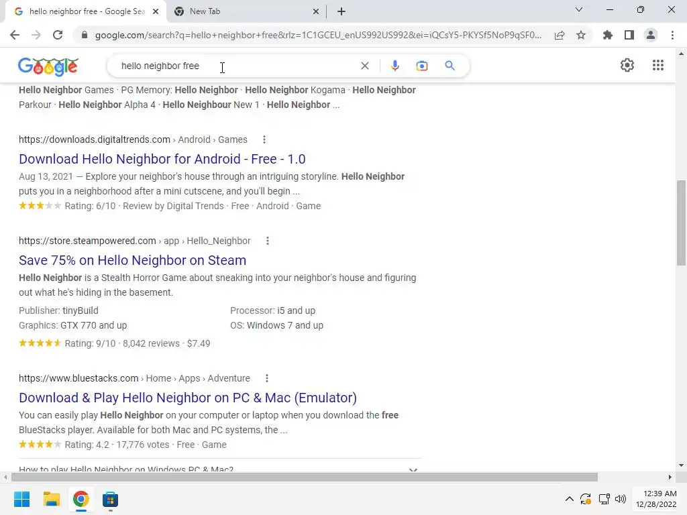Image resolution: width=687 pixels, height=515 pixels.
Task: Switch to the New Tab tab
Action: click(247, 11)
